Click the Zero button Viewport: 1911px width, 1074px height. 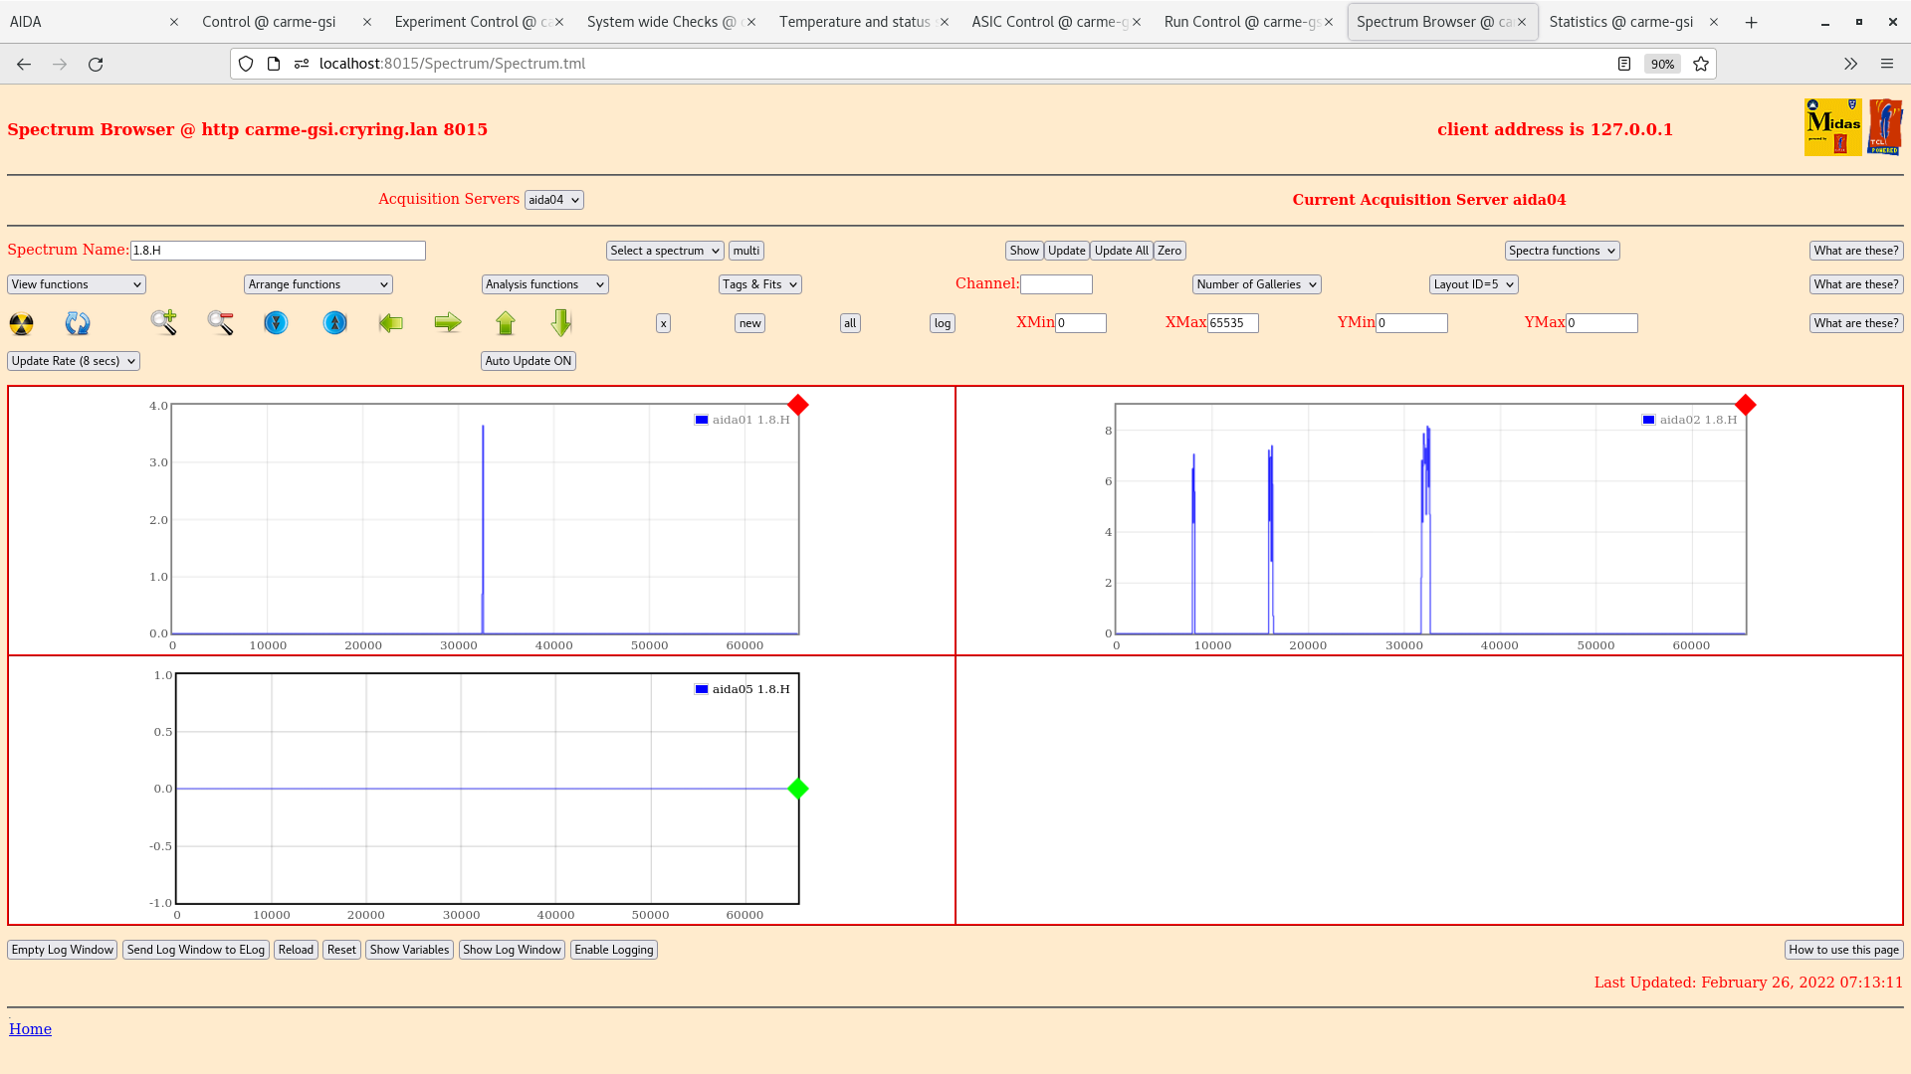pos(1169,251)
